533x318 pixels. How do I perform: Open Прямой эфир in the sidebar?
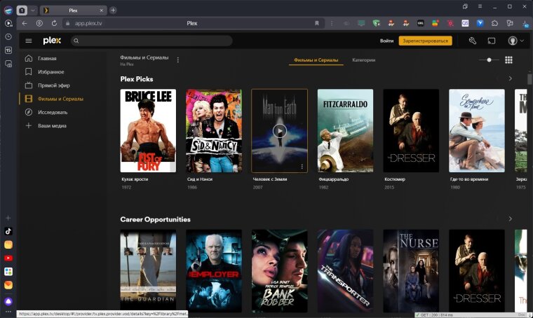point(53,85)
